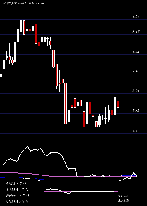
Task: Click the 8.01 price level label
Action: pos(136,91)
